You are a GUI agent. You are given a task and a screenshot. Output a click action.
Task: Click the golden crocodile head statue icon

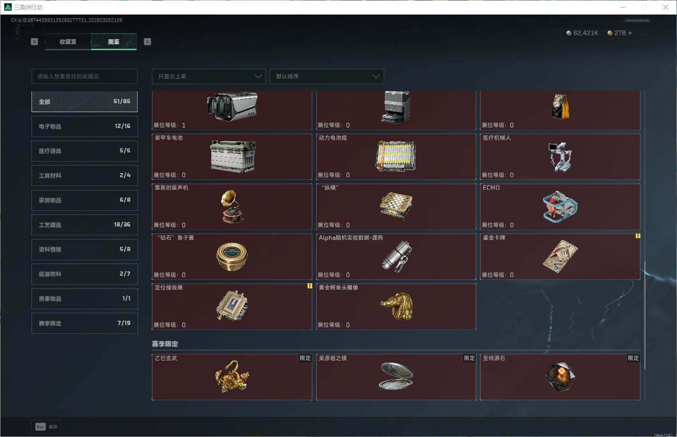(397, 307)
